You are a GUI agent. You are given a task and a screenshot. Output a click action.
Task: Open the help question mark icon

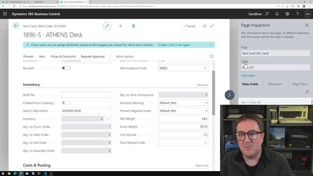[297, 14]
